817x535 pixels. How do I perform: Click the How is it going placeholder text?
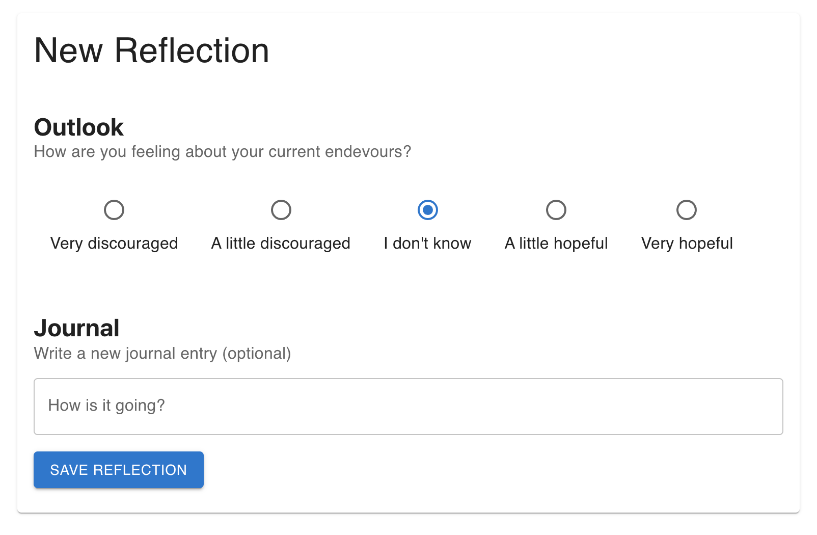pyautogui.click(x=107, y=405)
